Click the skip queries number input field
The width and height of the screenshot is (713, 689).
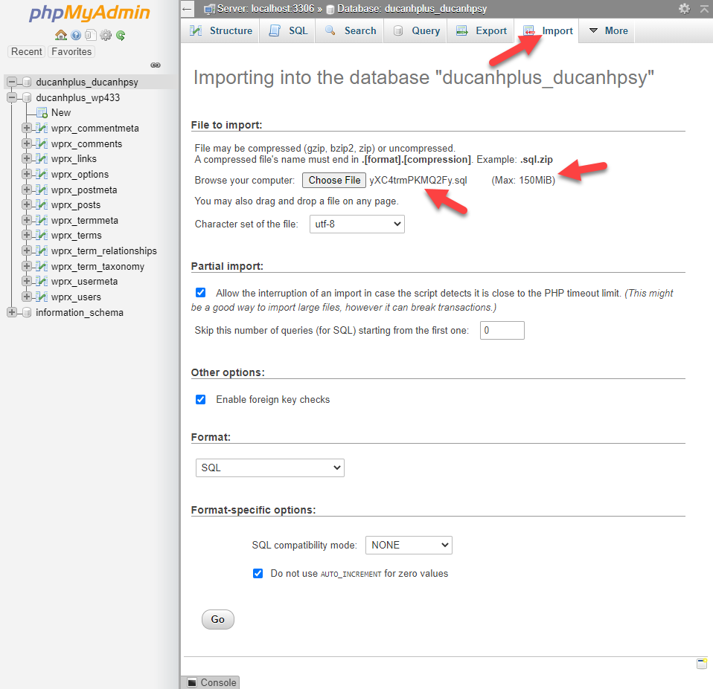click(x=502, y=330)
